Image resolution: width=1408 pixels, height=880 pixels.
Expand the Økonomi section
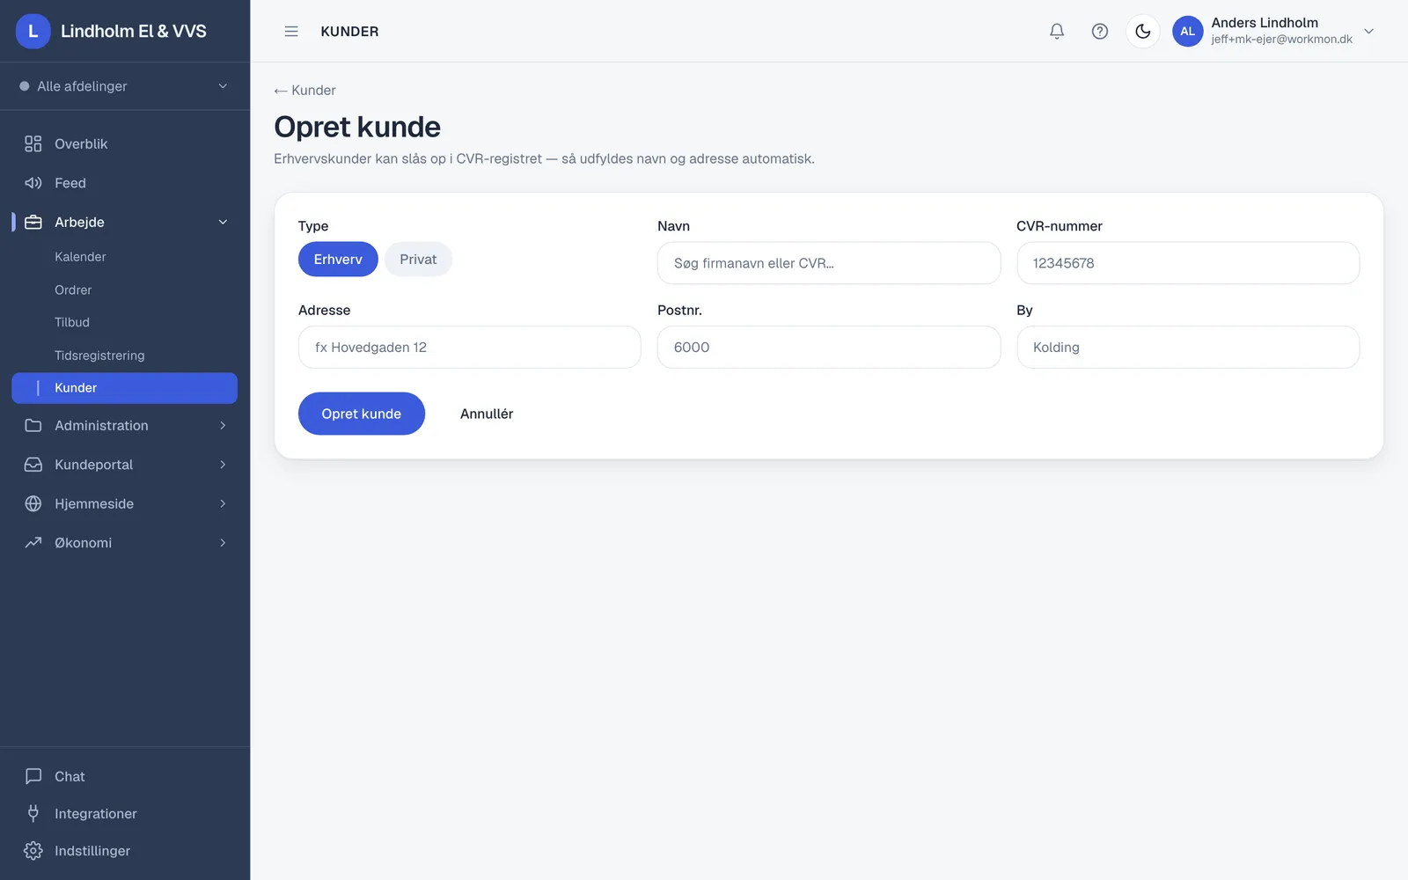coord(125,543)
